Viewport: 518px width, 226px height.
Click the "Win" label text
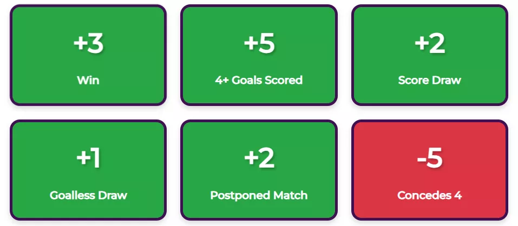tap(88, 81)
